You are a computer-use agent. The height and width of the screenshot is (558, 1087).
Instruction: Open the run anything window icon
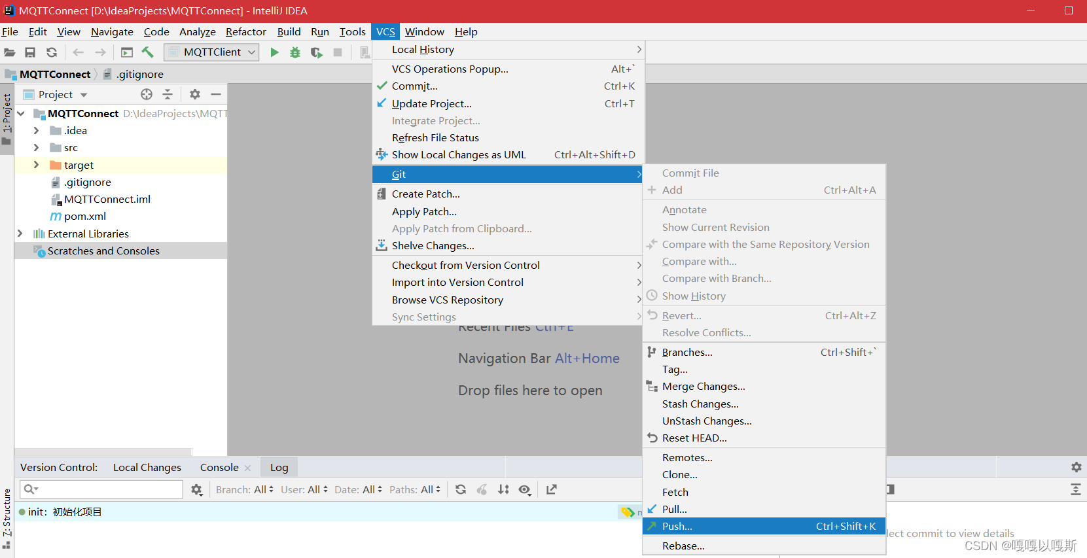pos(127,52)
